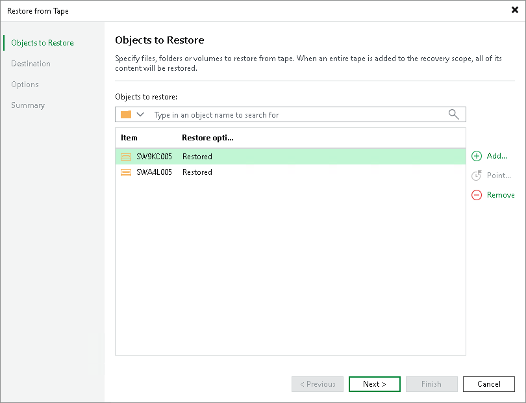The image size is (526, 403).
Task: Click the Next button
Action: coord(375,384)
